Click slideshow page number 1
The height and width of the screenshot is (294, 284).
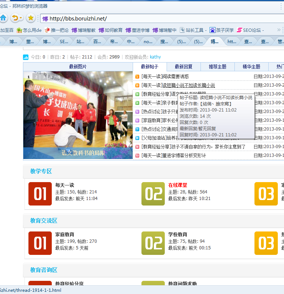pyautogui.click(x=28, y=77)
